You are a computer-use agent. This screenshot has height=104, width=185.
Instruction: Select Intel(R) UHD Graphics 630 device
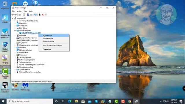pyautogui.click(x=31, y=33)
